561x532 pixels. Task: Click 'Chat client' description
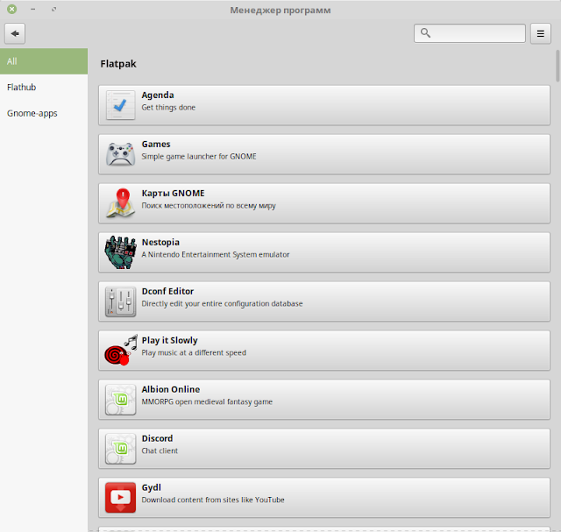[160, 450]
